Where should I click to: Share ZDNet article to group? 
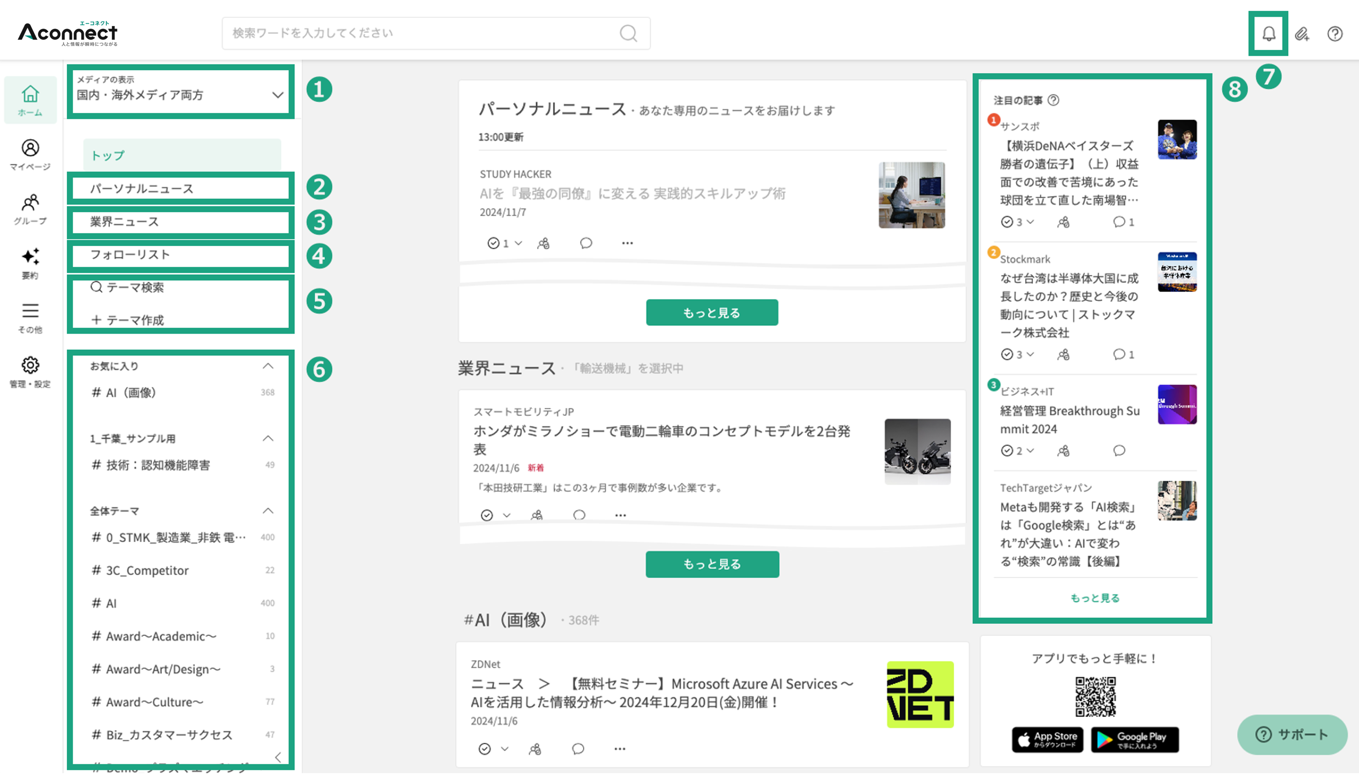pyautogui.click(x=535, y=749)
